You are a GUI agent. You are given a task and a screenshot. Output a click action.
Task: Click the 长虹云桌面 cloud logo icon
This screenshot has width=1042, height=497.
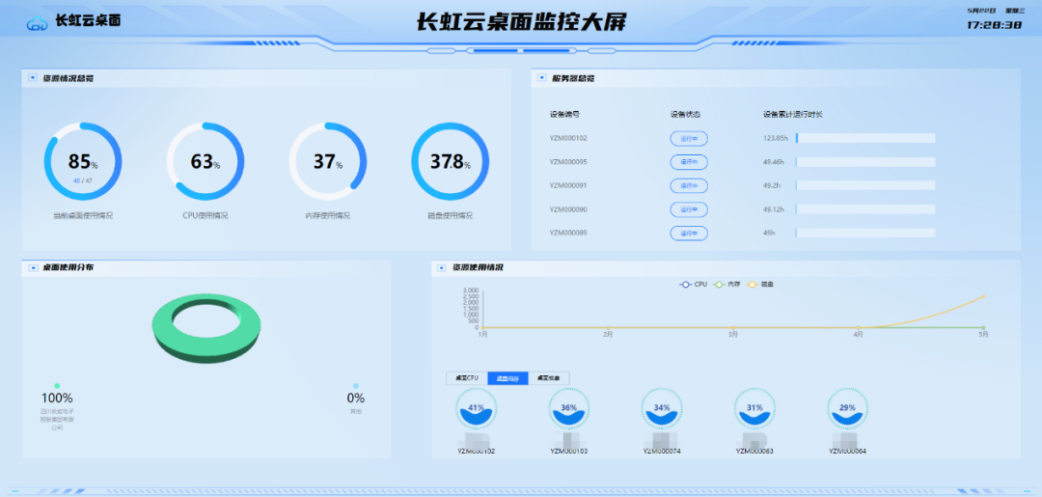(x=38, y=22)
